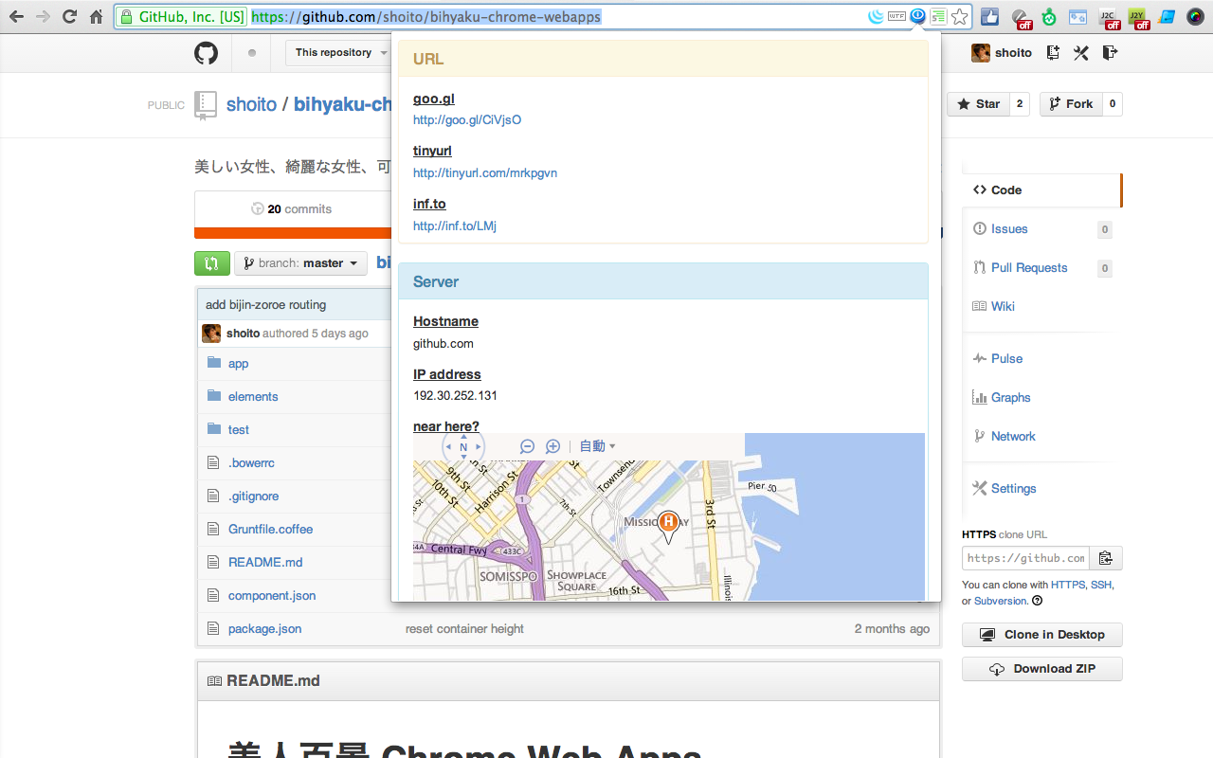The width and height of the screenshot is (1213, 758).
Task: Bookmark this page with the star icon
Action: [960, 16]
